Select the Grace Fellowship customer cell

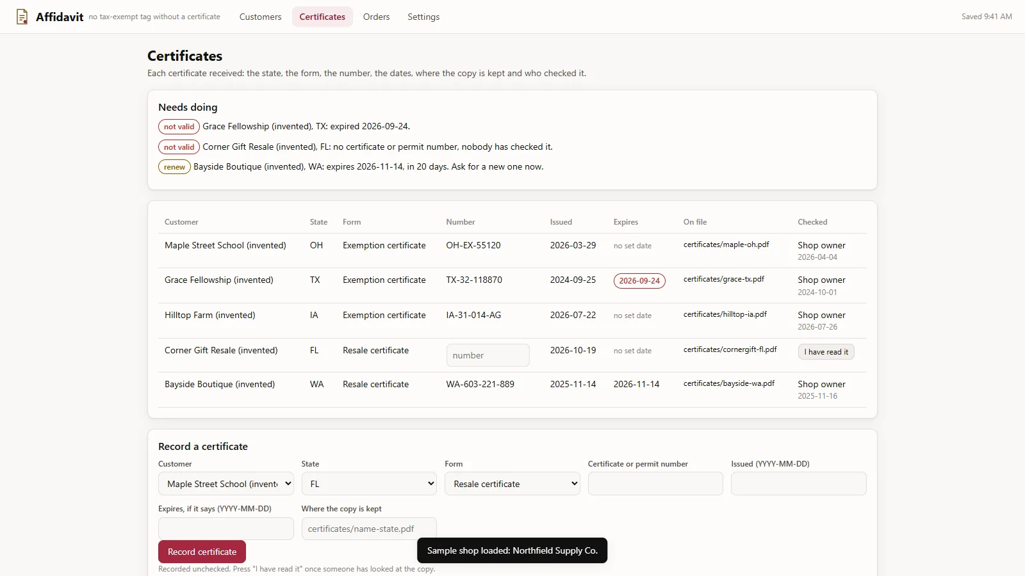coord(219,280)
